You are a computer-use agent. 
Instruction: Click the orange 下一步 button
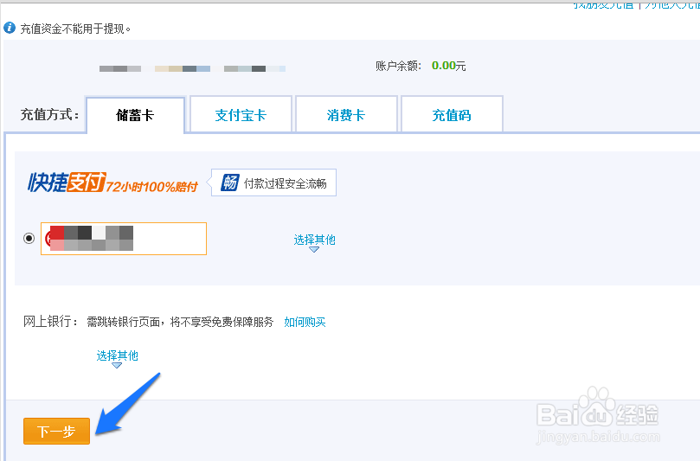[x=57, y=431]
